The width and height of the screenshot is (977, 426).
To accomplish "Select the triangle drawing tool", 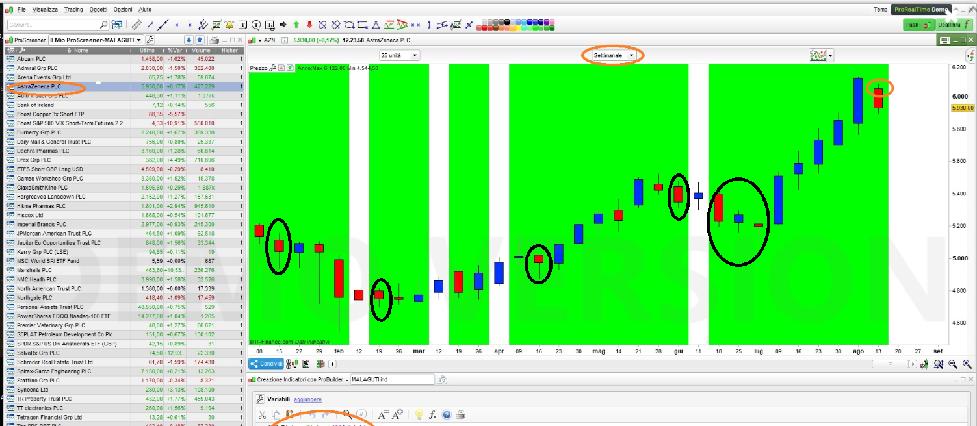I will (376, 25).
